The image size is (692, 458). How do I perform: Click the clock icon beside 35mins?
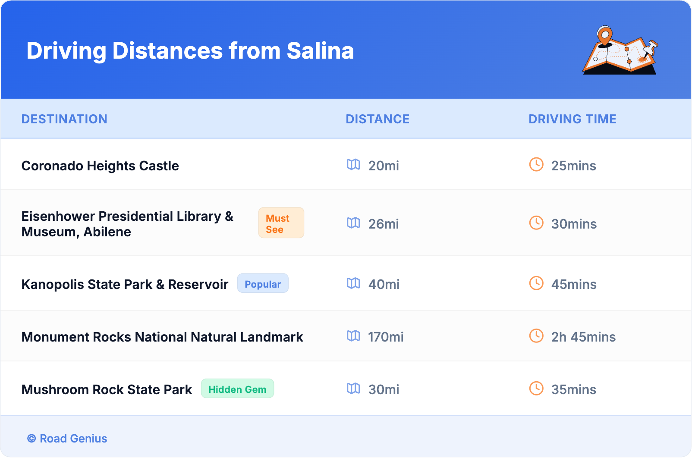[x=536, y=389]
